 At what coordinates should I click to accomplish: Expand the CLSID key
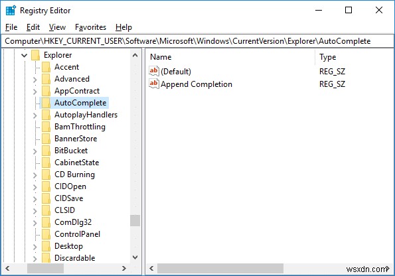[35, 211]
